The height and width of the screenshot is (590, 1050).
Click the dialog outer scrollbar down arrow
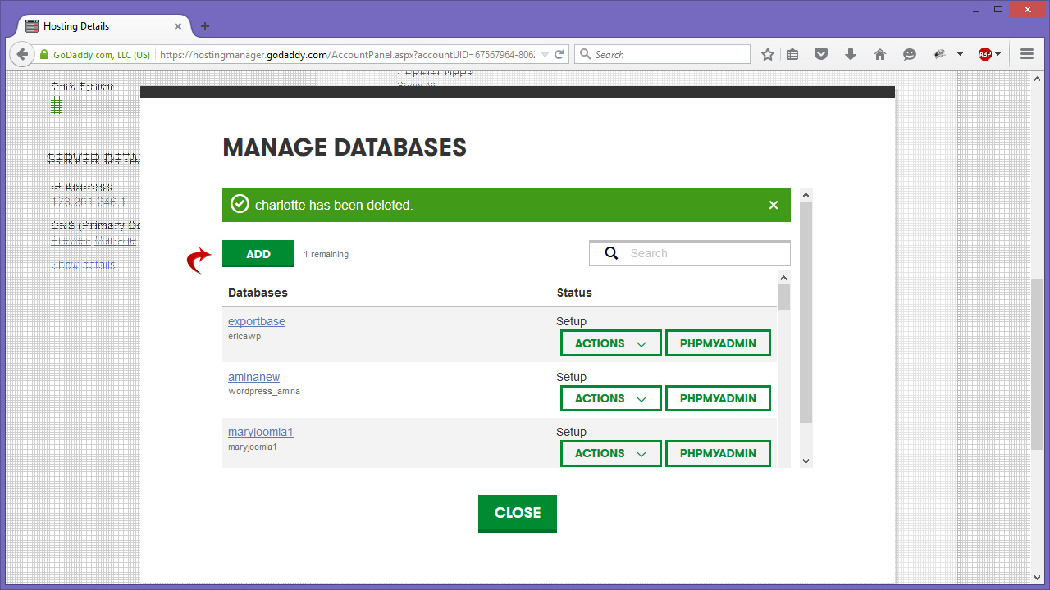click(806, 461)
